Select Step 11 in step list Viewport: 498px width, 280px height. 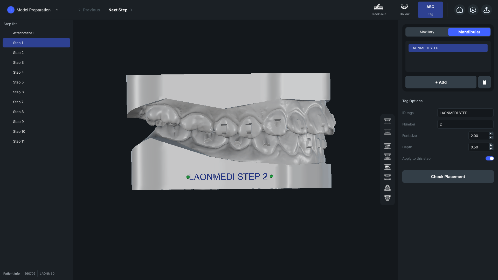(x=36, y=141)
